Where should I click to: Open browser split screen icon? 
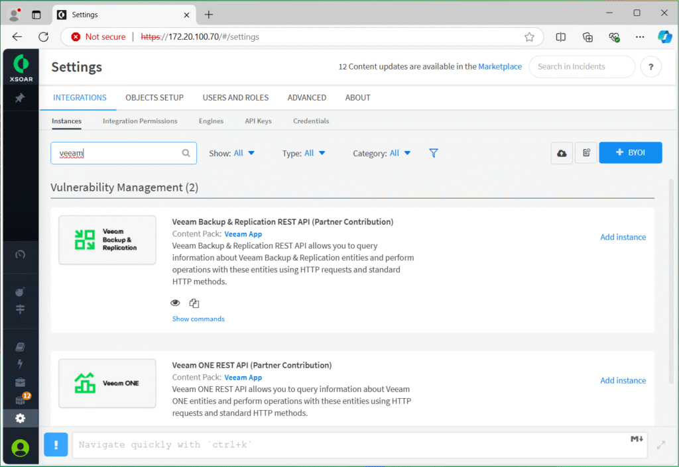click(x=561, y=37)
